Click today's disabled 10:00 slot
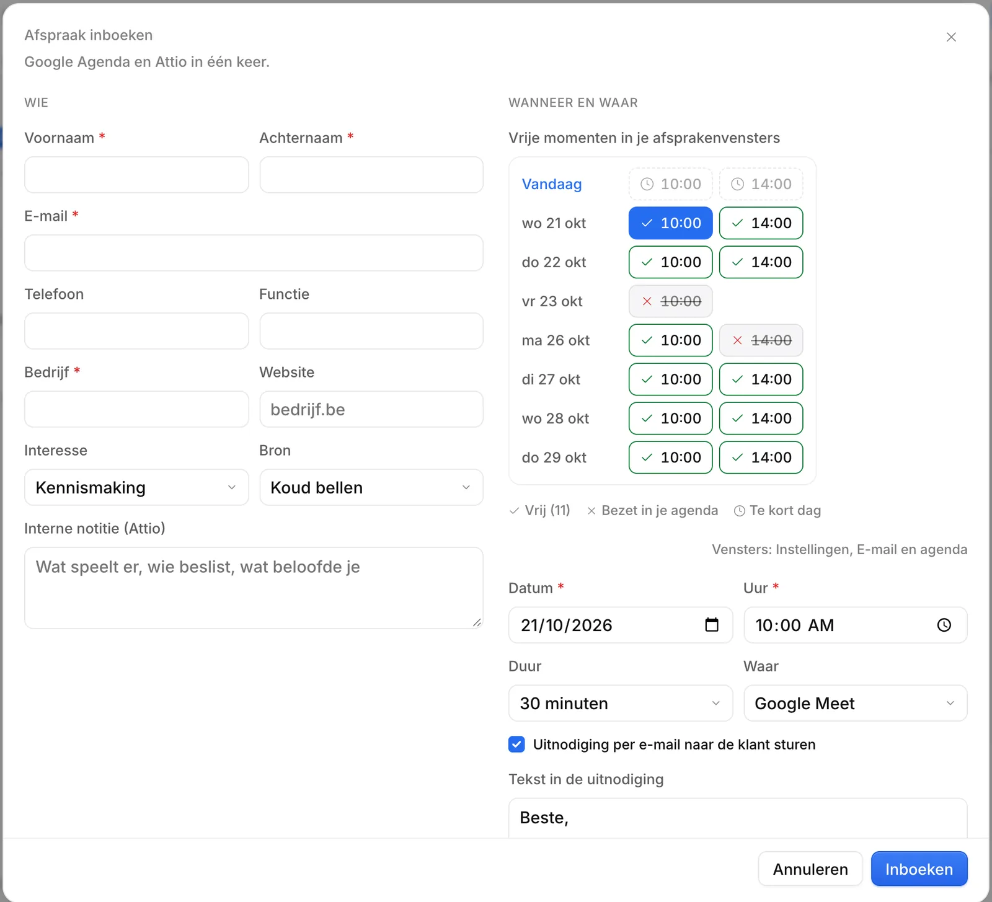Viewport: 992px width, 902px height. point(670,184)
